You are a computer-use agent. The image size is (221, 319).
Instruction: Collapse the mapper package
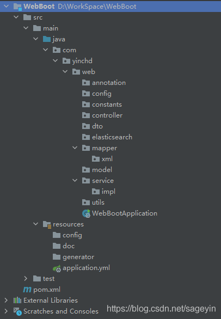[75, 148]
